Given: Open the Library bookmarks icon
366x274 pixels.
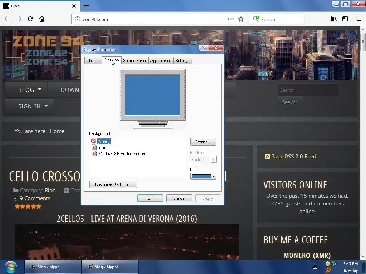Looking at the screenshot, I should 334,19.
